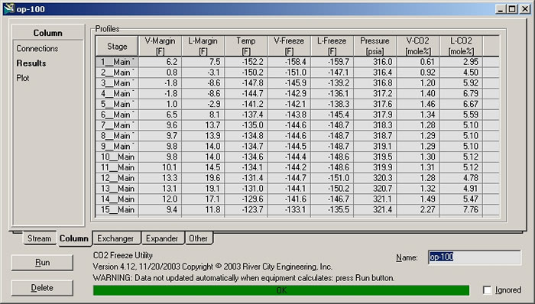The image size is (535, 304).
Task: Click the L-CO2 [mole%] column header
Action: click(461, 46)
